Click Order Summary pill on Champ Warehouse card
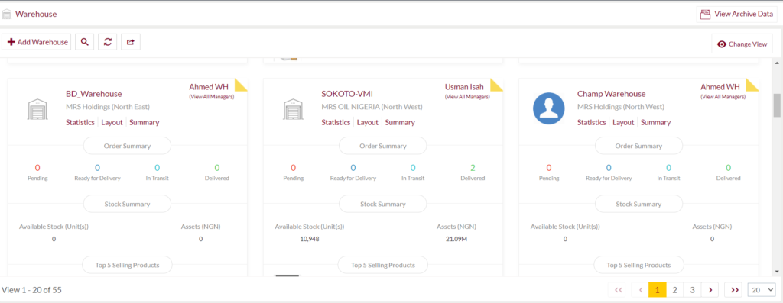The height and width of the screenshot is (303, 783). [638, 146]
